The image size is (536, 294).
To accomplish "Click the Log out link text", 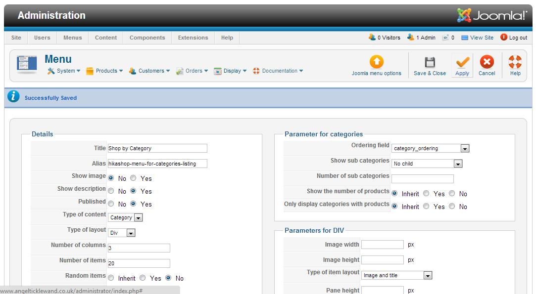I will (518, 38).
